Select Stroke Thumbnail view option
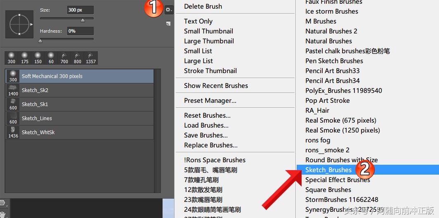This screenshot has width=439, height=218. coord(210,71)
